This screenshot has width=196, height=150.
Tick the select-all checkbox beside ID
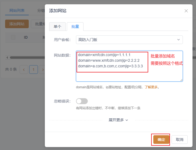13,37
